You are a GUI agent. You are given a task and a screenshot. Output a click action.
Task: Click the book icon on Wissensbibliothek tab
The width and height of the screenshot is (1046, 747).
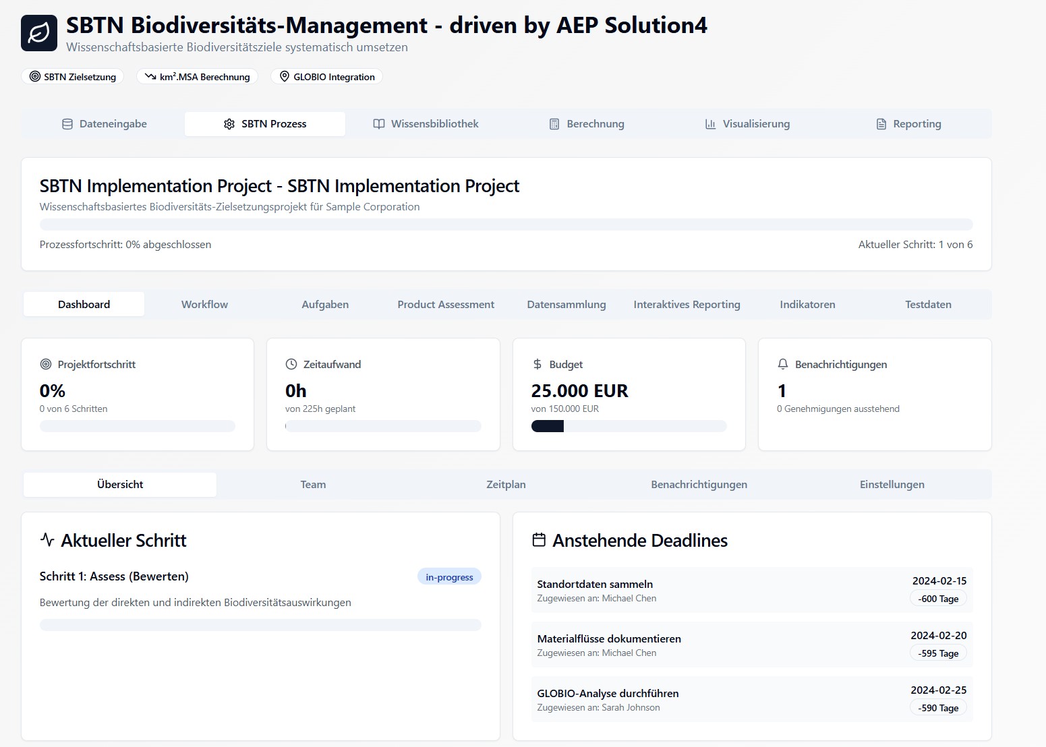pos(379,124)
